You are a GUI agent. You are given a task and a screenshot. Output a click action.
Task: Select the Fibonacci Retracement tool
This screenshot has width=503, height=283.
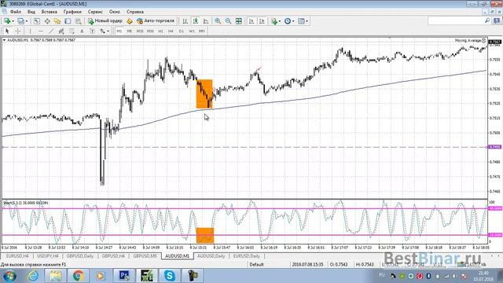[72, 31]
